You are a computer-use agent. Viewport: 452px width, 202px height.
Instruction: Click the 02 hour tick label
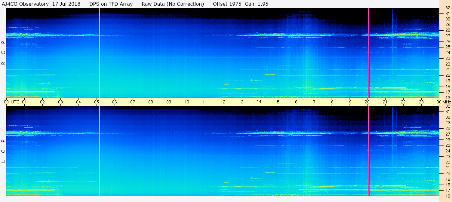tap(42, 102)
